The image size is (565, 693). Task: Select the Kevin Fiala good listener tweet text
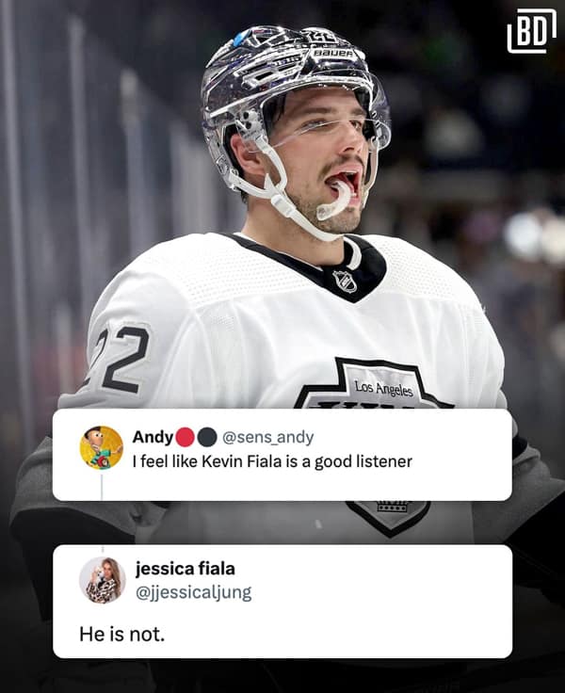pos(272,461)
